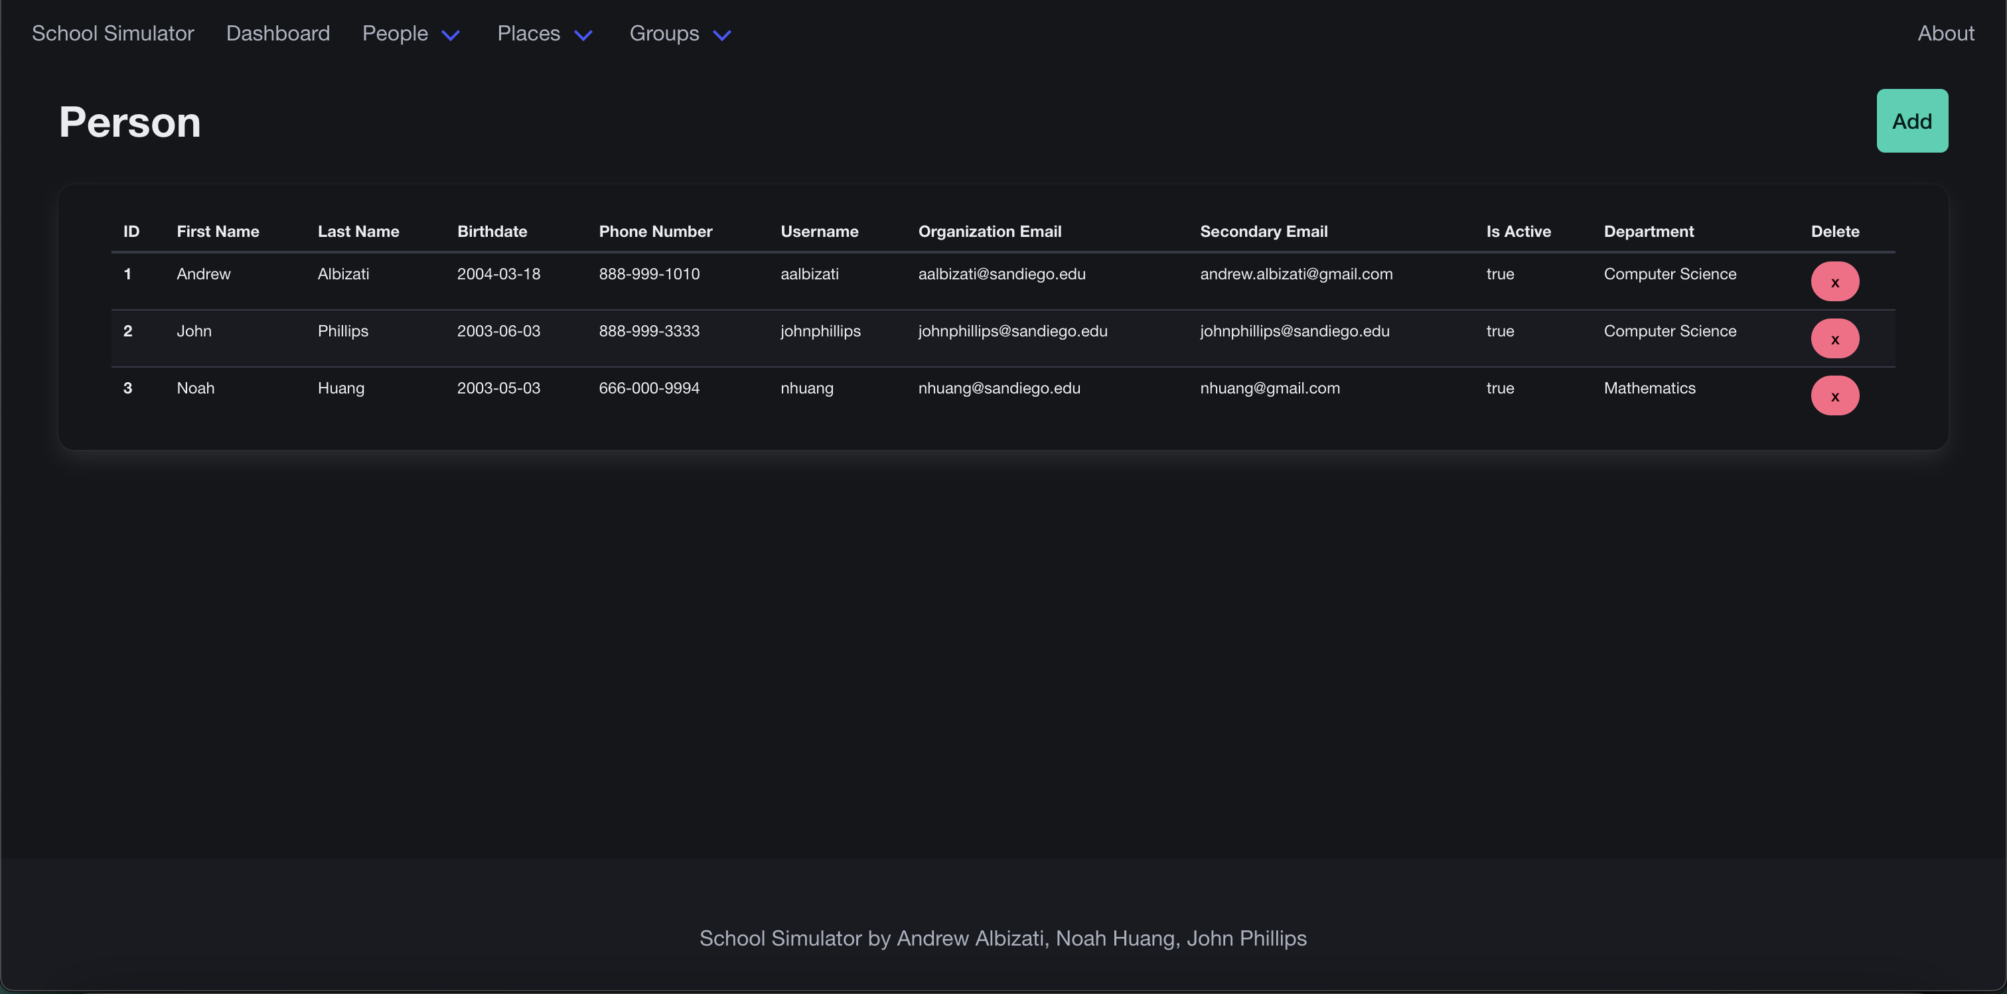Open the Places dropdown menu
The width and height of the screenshot is (2007, 994).
[x=528, y=33]
